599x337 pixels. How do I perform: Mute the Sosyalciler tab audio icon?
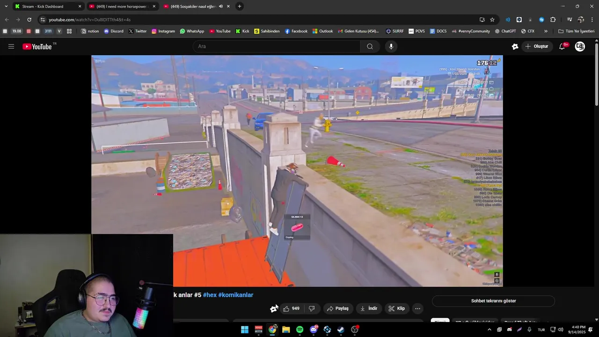[x=220, y=7]
